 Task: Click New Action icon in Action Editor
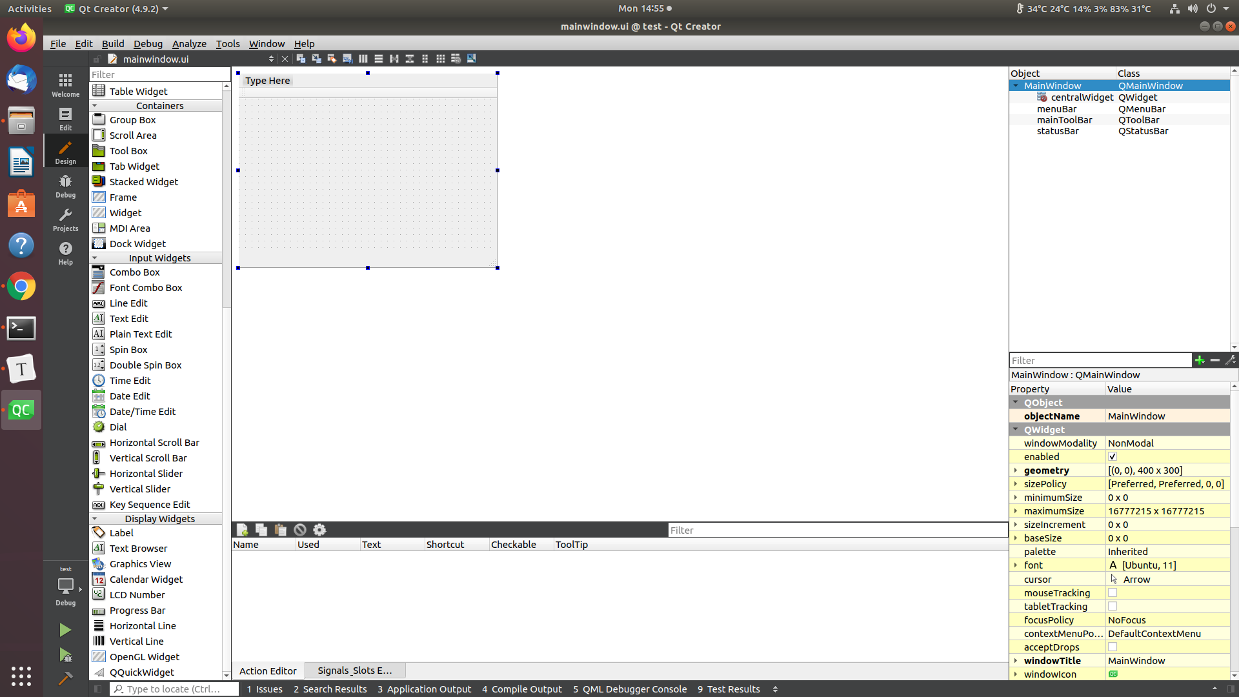coord(243,530)
